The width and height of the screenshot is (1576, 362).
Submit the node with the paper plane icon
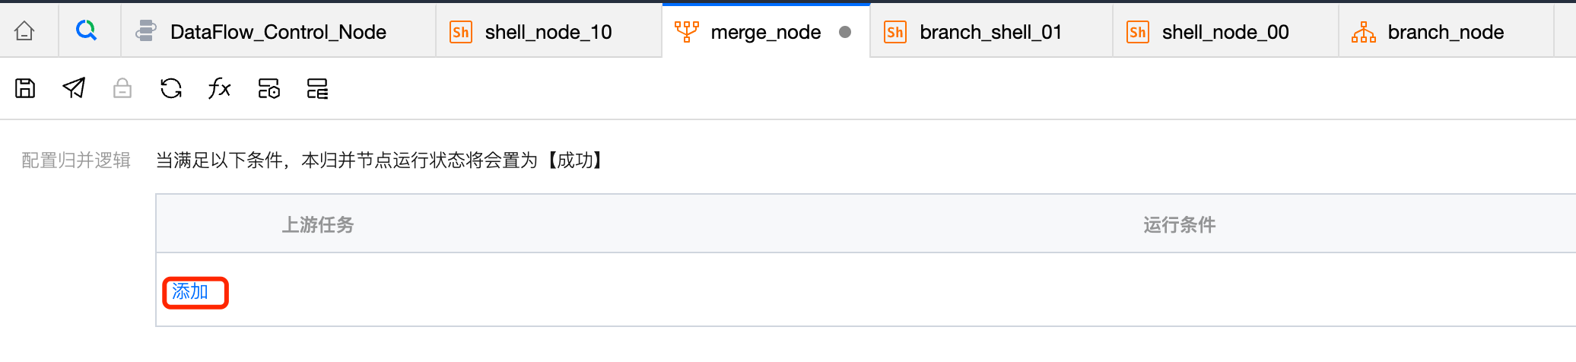74,89
